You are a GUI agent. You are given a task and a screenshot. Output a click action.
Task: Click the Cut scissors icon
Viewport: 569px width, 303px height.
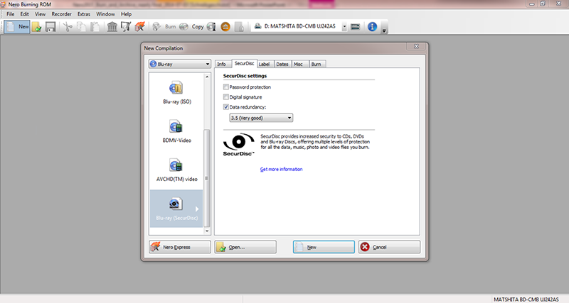[x=68, y=27]
